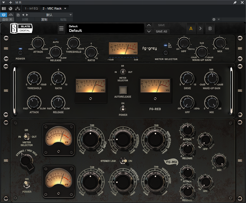
Task: Click left rack handle of fg-grey module
Action: pos(6,48)
